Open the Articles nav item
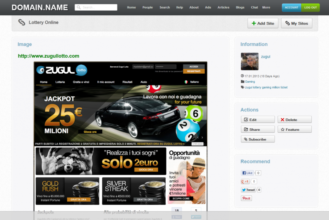The image size is (329, 220). (223, 7)
